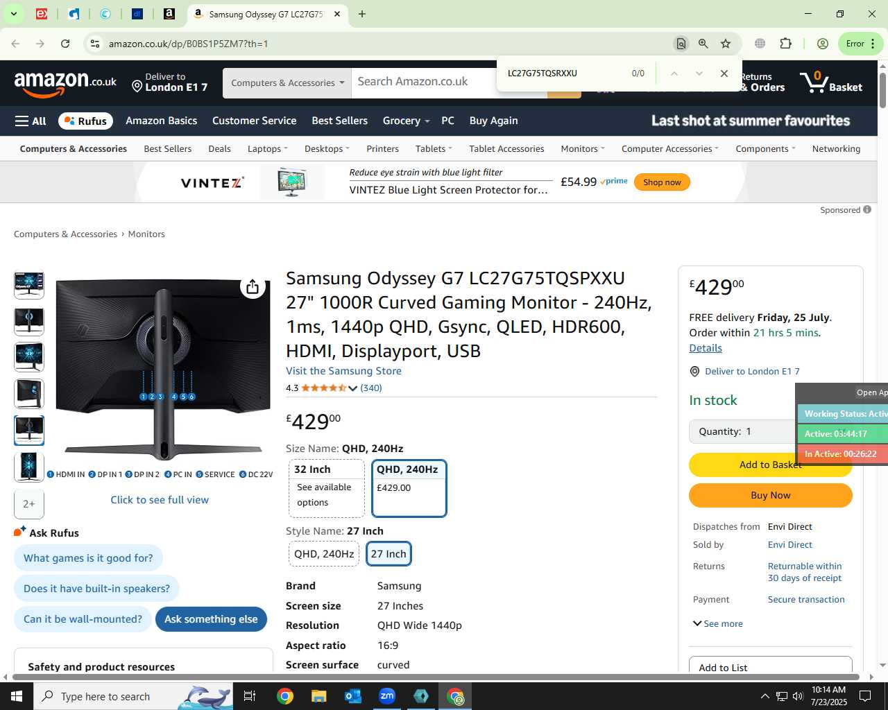
Task: Select the QHD, 240Hz £429.00 size option
Action: (409, 488)
